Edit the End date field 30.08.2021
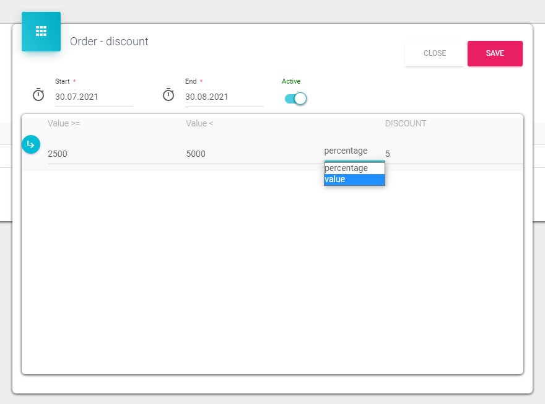This screenshot has width=545, height=404. (x=223, y=97)
